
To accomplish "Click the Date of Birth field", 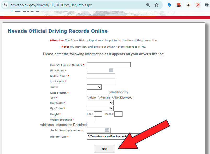I will [97, 93].
